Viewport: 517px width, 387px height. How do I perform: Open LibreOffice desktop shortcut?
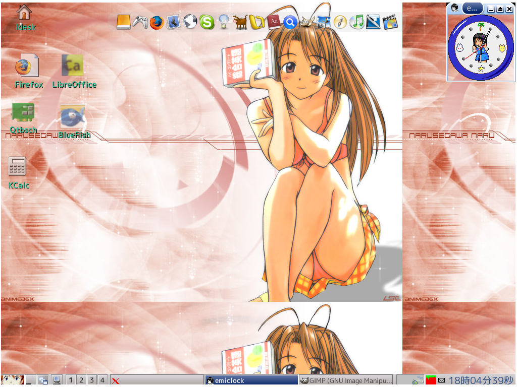(x=73, y=66)
